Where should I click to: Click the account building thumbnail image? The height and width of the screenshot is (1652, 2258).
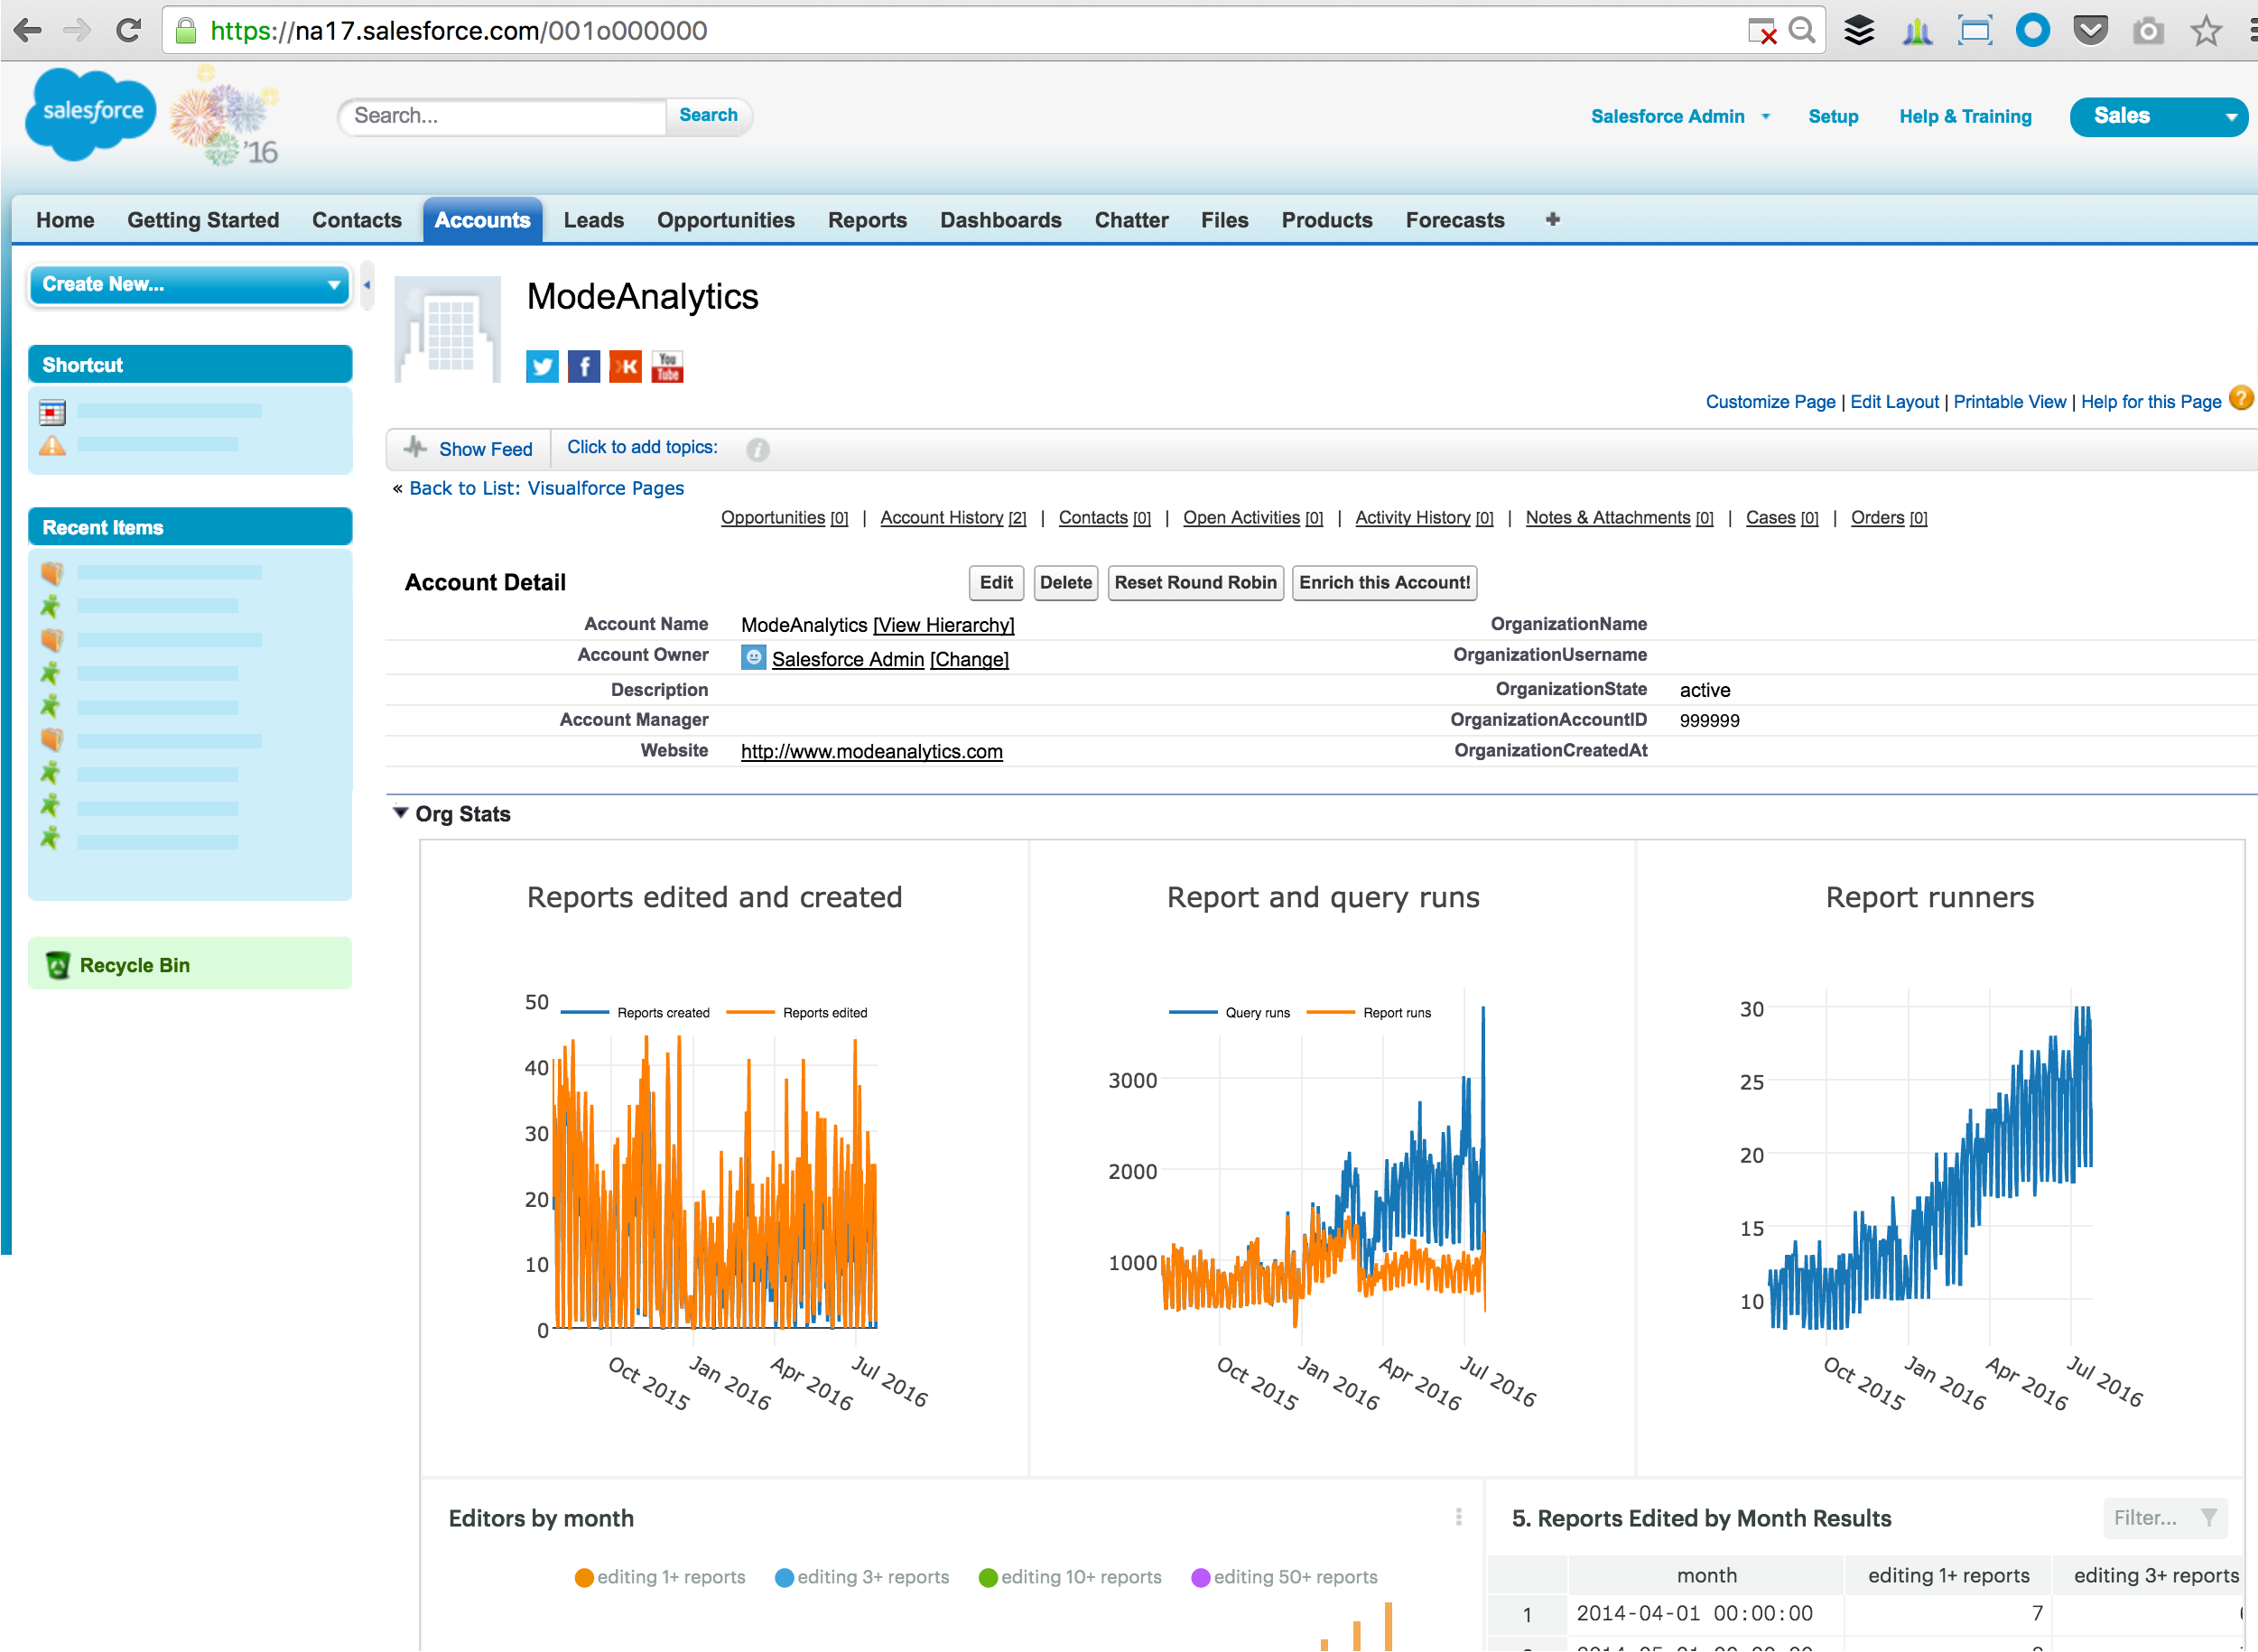point(447,330)
